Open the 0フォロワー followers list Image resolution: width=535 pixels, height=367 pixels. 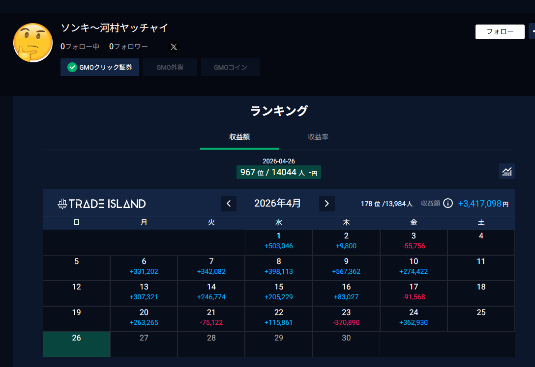[x=128, y=47]
